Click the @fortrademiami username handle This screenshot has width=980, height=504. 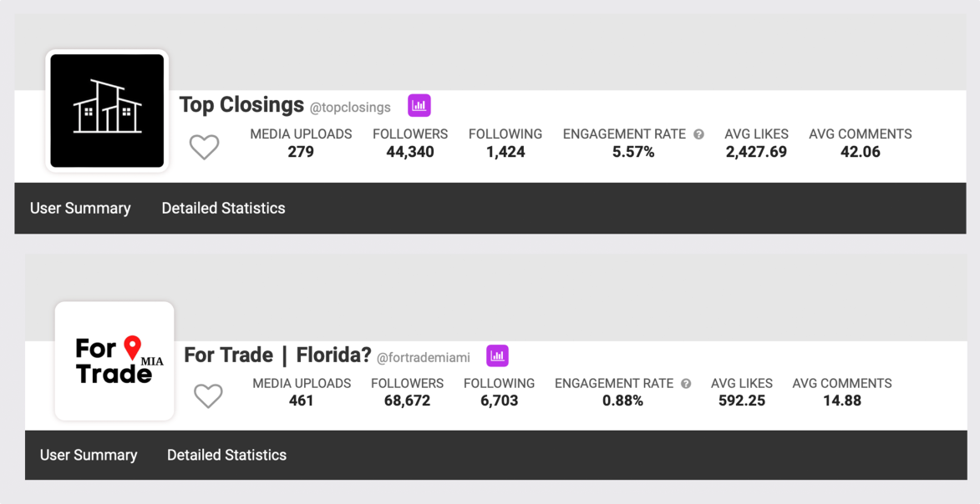click(x=423, y=358)
